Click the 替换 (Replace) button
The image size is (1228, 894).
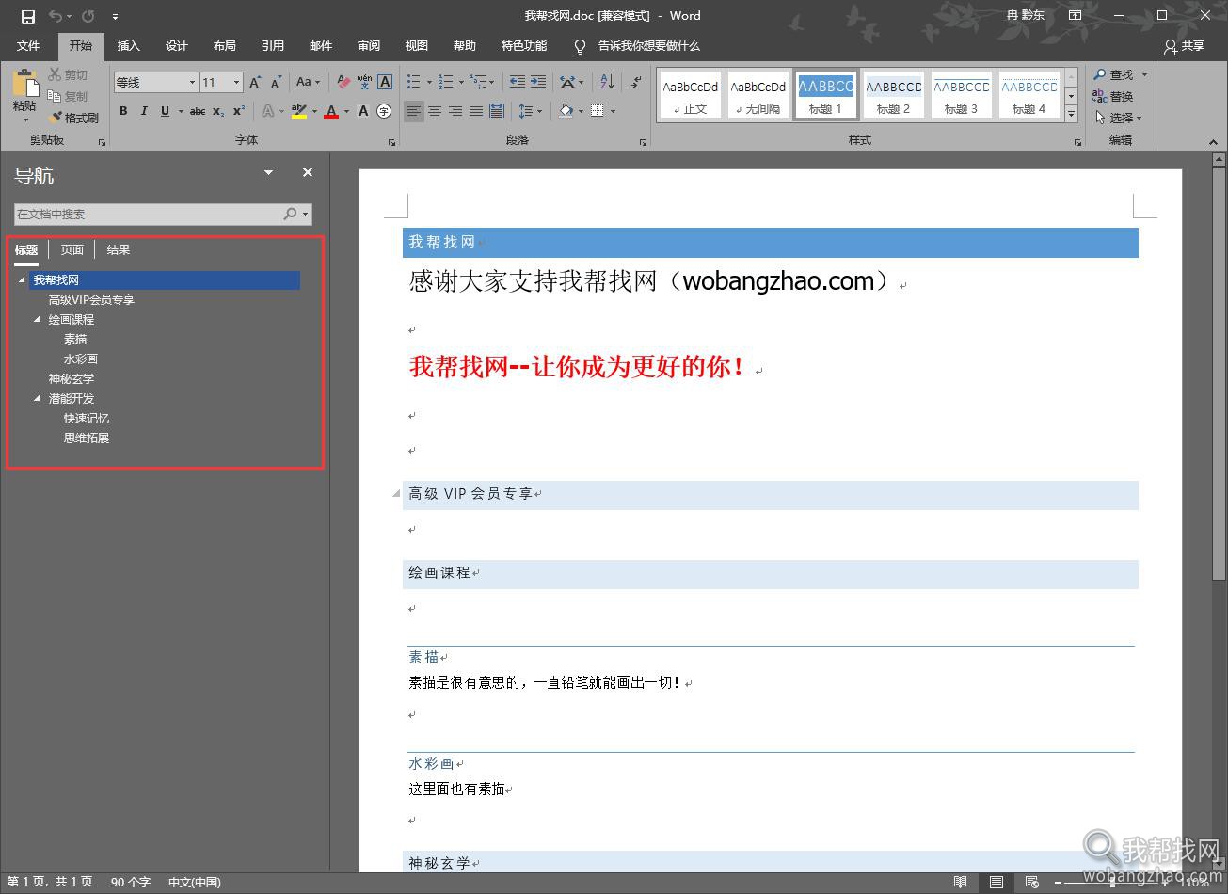coord(1113,96)
